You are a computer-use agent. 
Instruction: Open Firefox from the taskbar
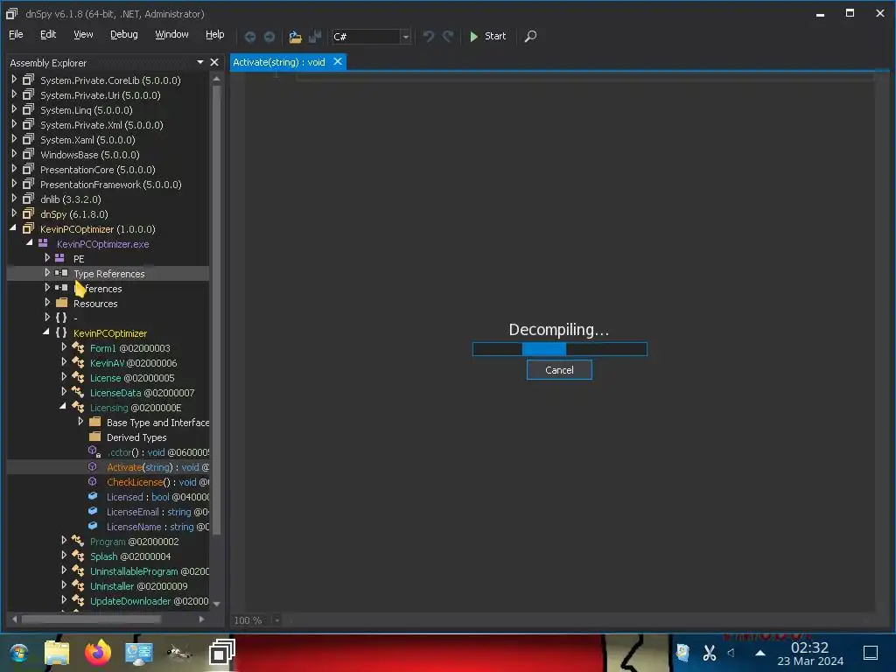tap(98, 653)
